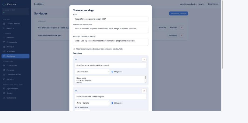Screen dimensions: 248x123
Task: Click the Commandes cart icon
Action: (x=4, y=65)
